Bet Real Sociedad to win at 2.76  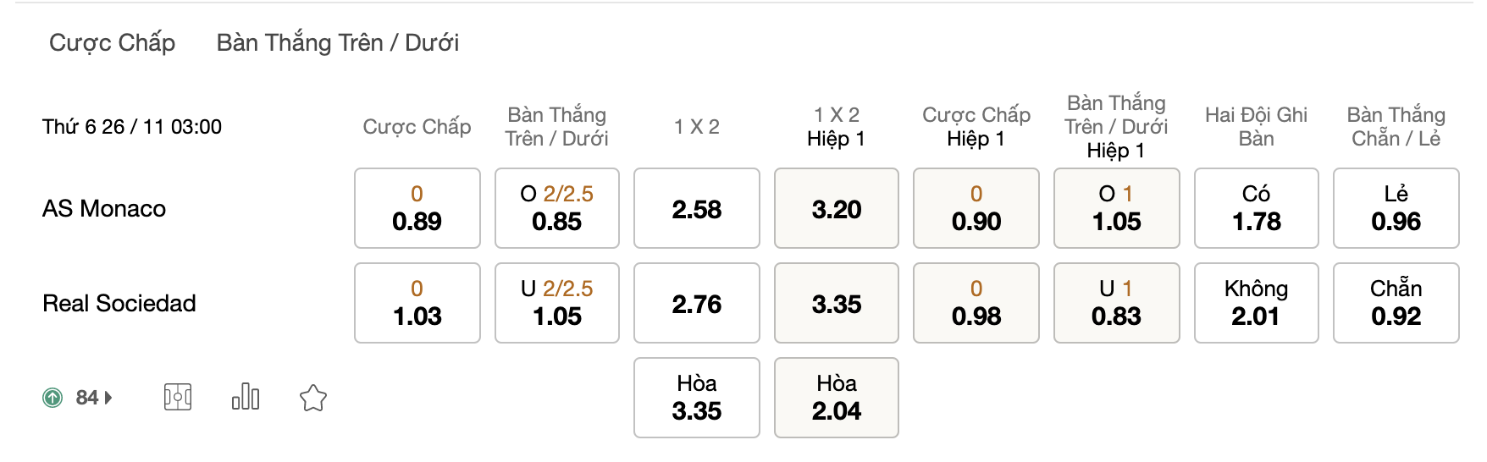pyautogui.click(x=697, y=303)
